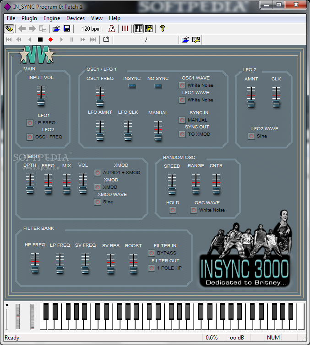Image resolution: width=310 pixels, height=345 pixels.
Task: Click the HP FREQ slider in Filter Bank
Action: (x=35, y=263)
